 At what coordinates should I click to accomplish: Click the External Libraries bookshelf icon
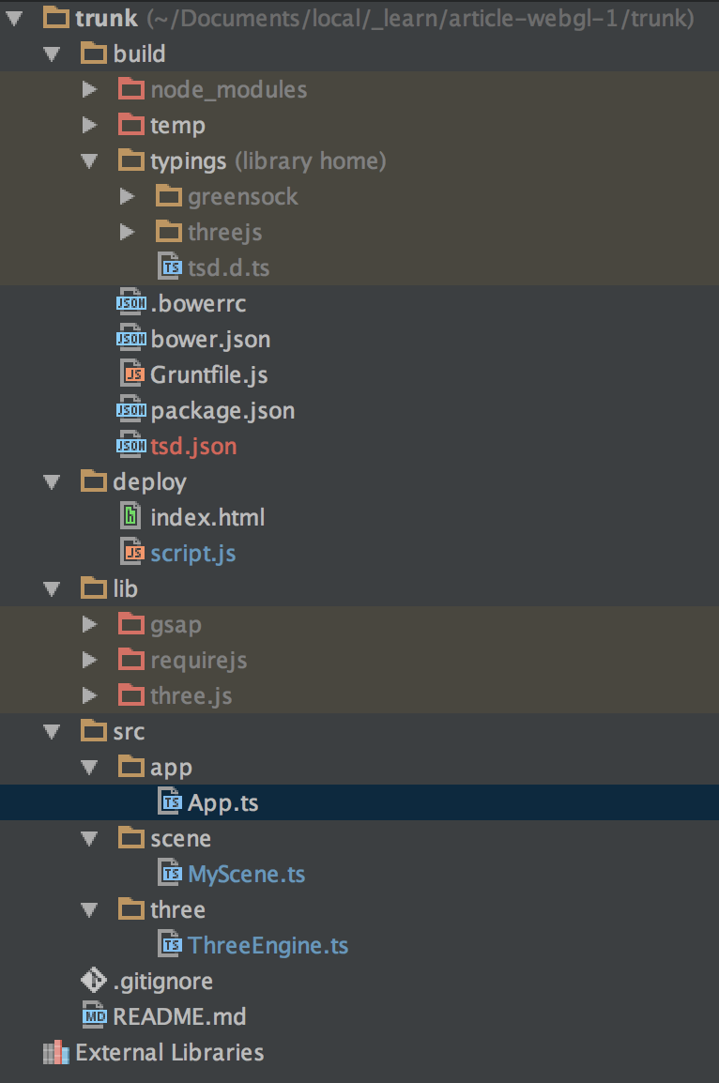(56, 1052)
